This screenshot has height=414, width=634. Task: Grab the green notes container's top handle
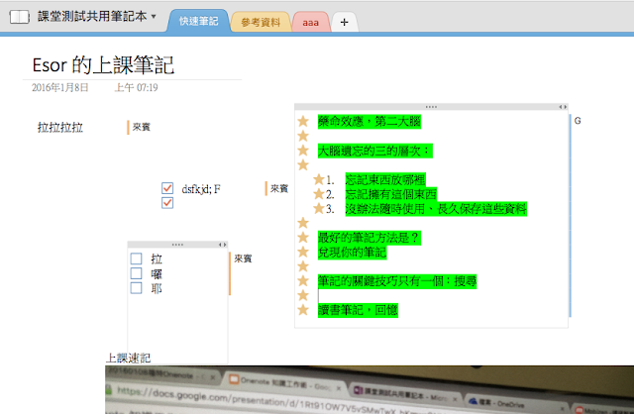pyautogui.click(x=431, y=107)
